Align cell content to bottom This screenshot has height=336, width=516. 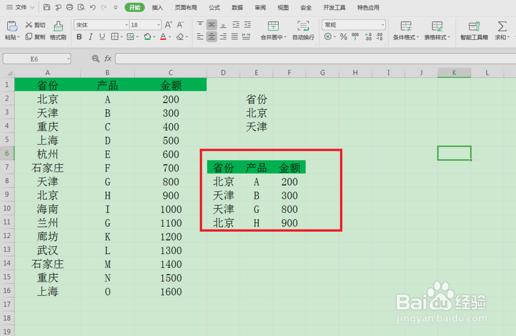click(x=223, y=25)
